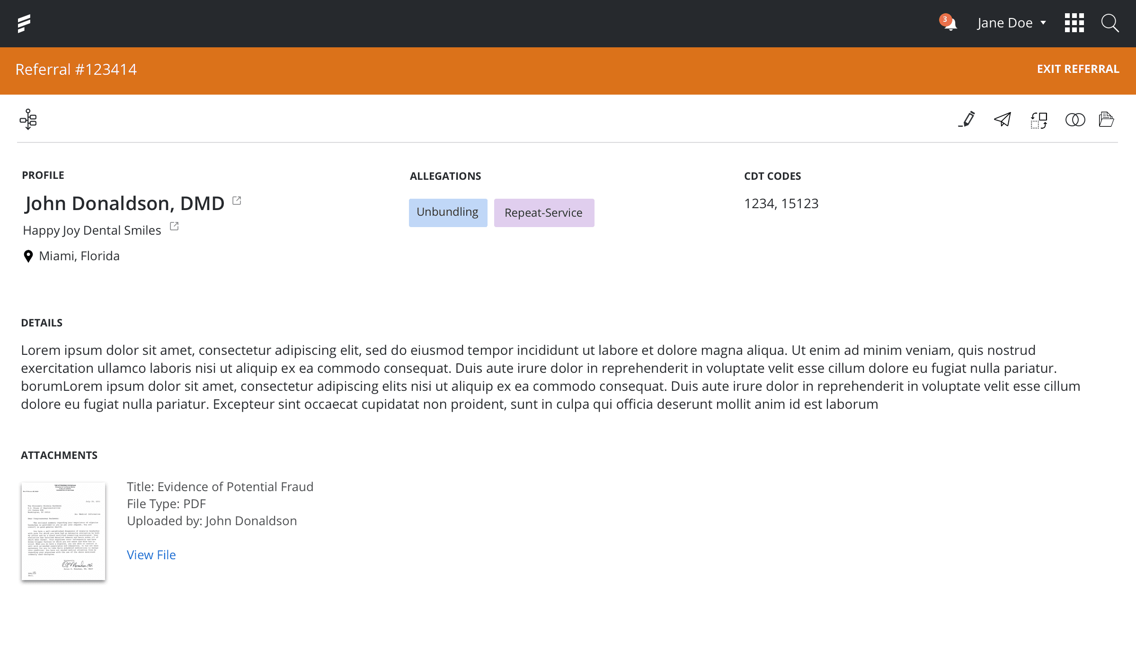
Task: Click the striped logo in header
Action: coord(24,23)
